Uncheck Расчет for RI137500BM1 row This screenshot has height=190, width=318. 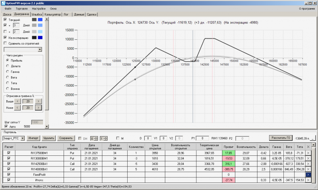tap(9, 153)
